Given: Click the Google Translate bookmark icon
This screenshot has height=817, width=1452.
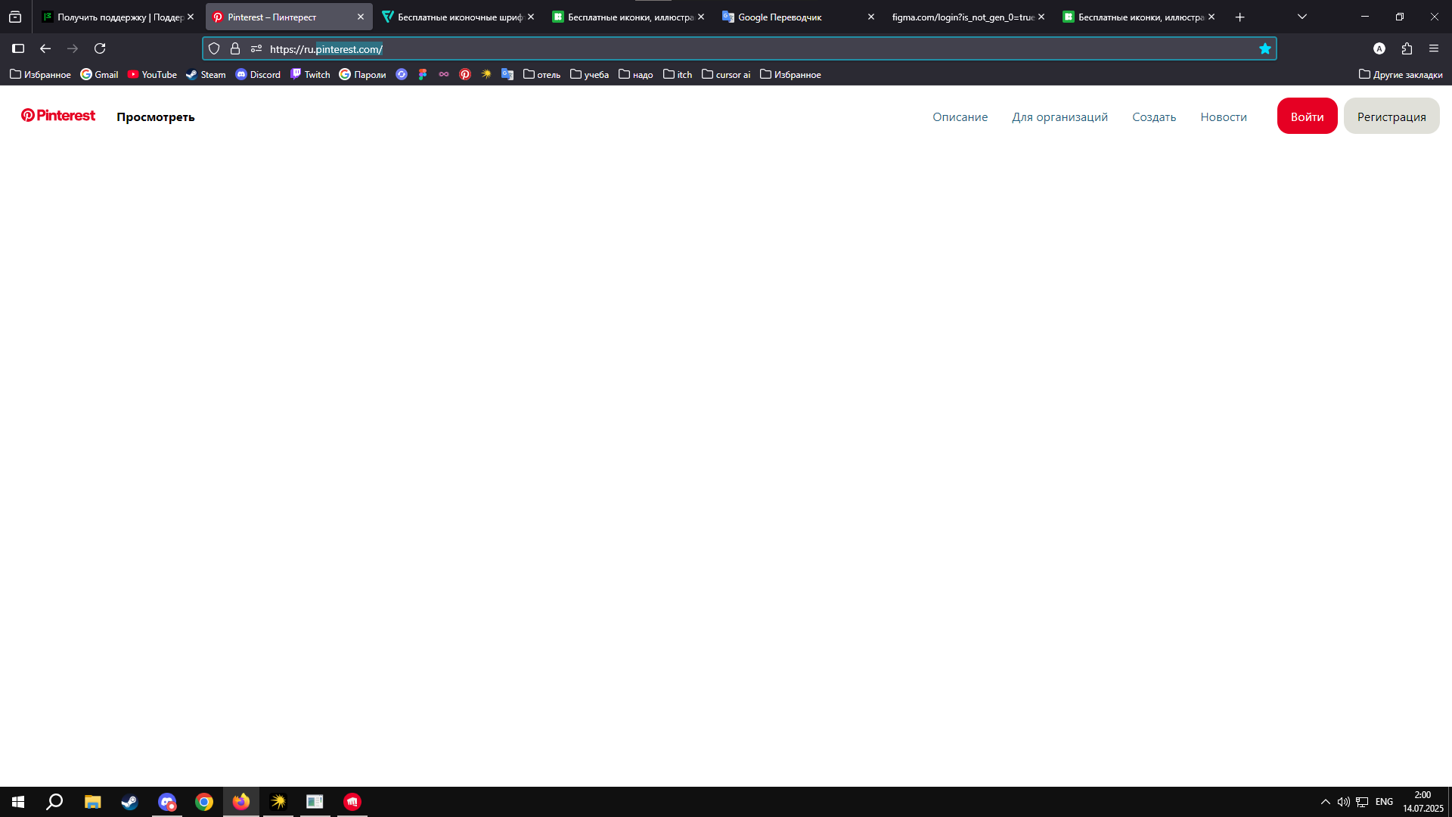Looking at the screenshot, I should (507, 74).
